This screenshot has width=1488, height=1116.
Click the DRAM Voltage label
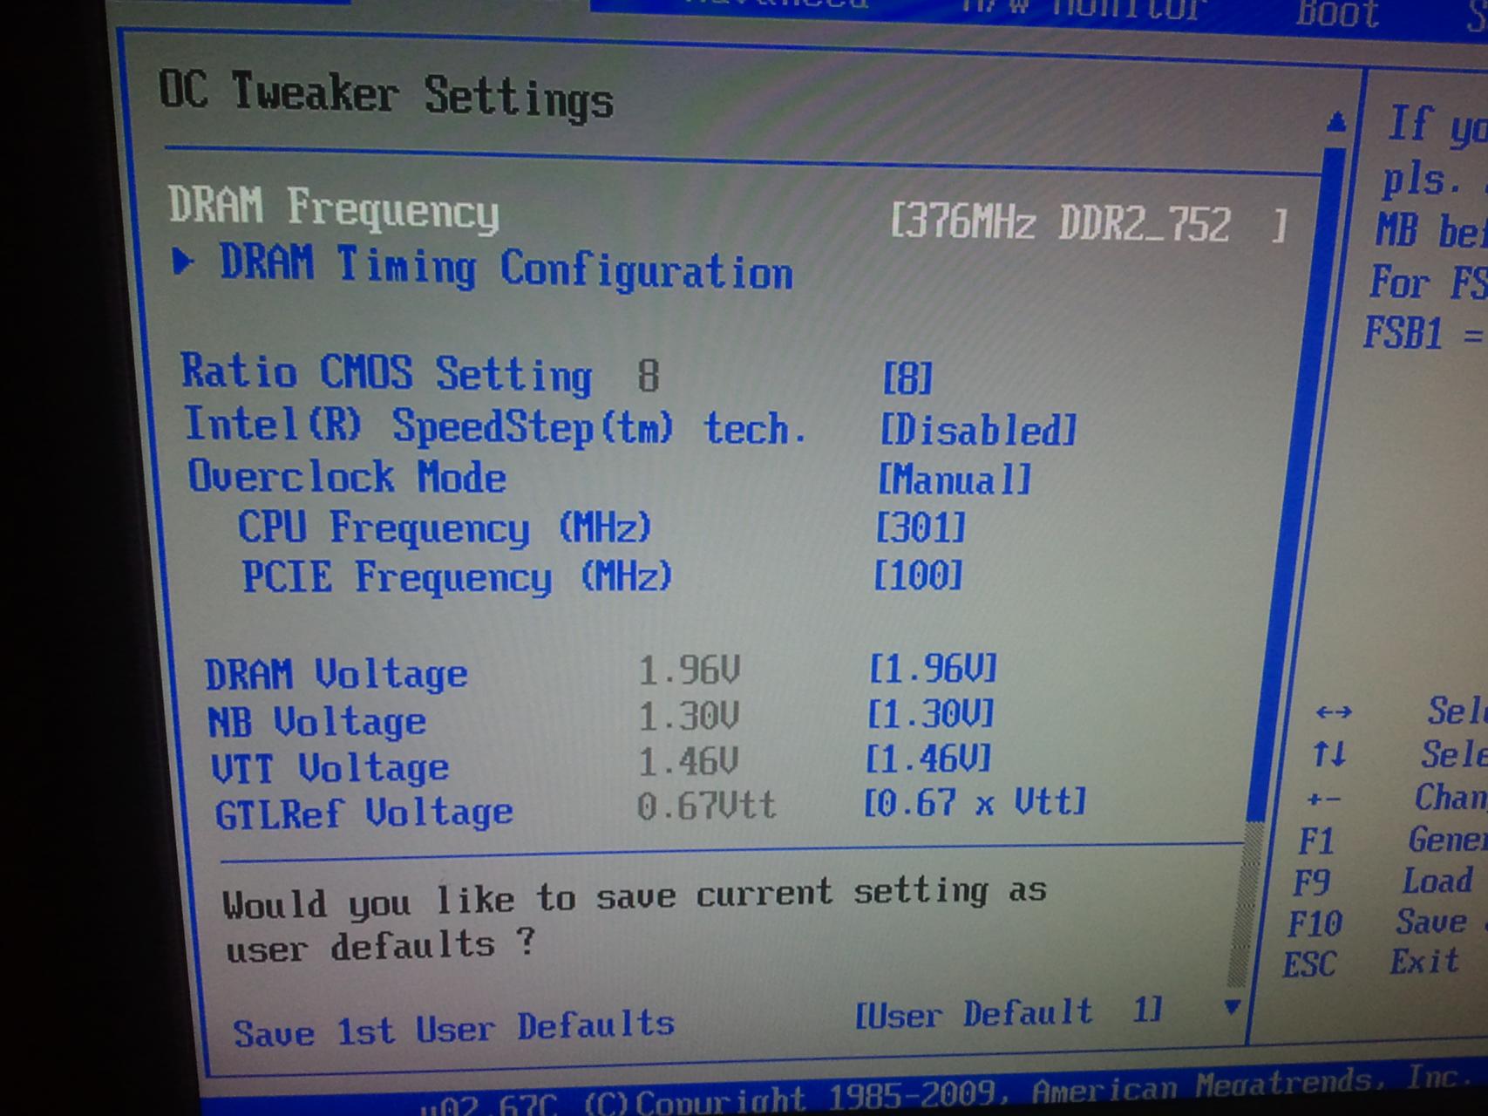pos(336,675)
